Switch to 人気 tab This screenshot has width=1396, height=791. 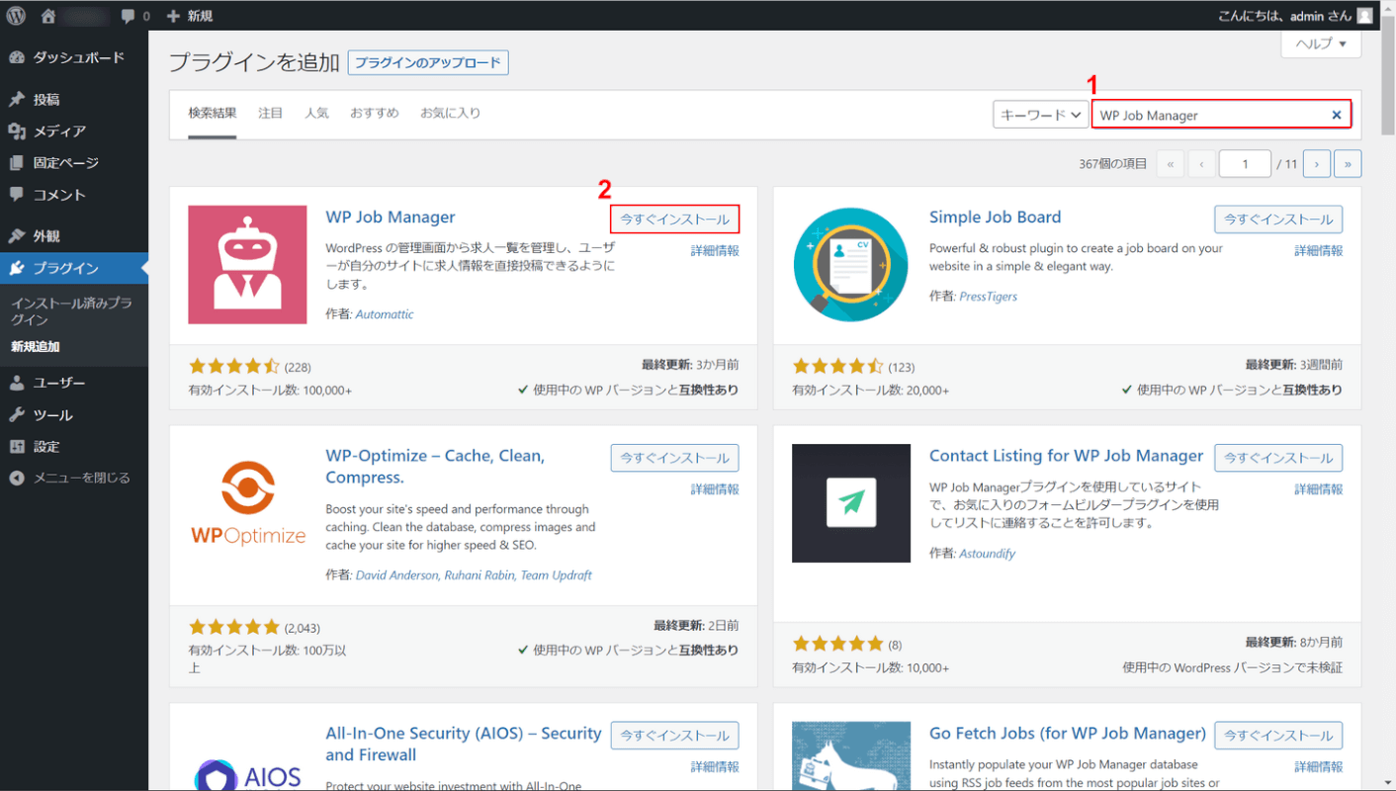tap(316, 113)
